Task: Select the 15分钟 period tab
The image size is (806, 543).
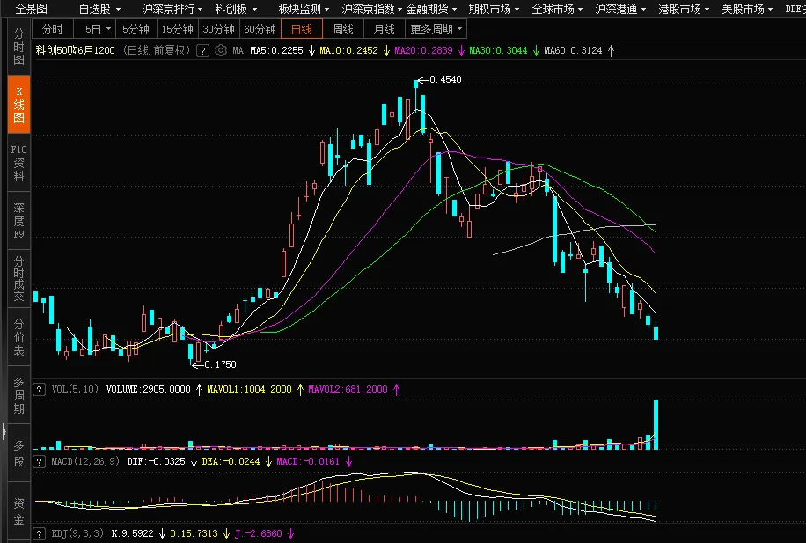Action: [178, 29]
